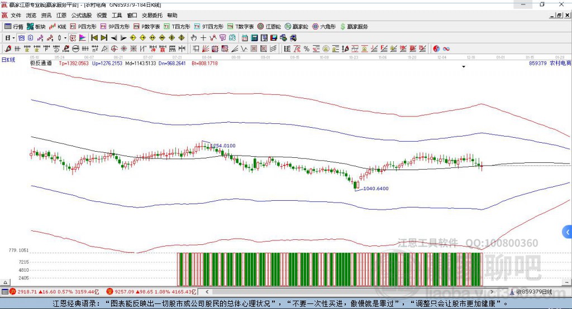Screen dimensions: 572x309
Task: Expand the 日 period dropdown arrow
Action: [12, 38]
